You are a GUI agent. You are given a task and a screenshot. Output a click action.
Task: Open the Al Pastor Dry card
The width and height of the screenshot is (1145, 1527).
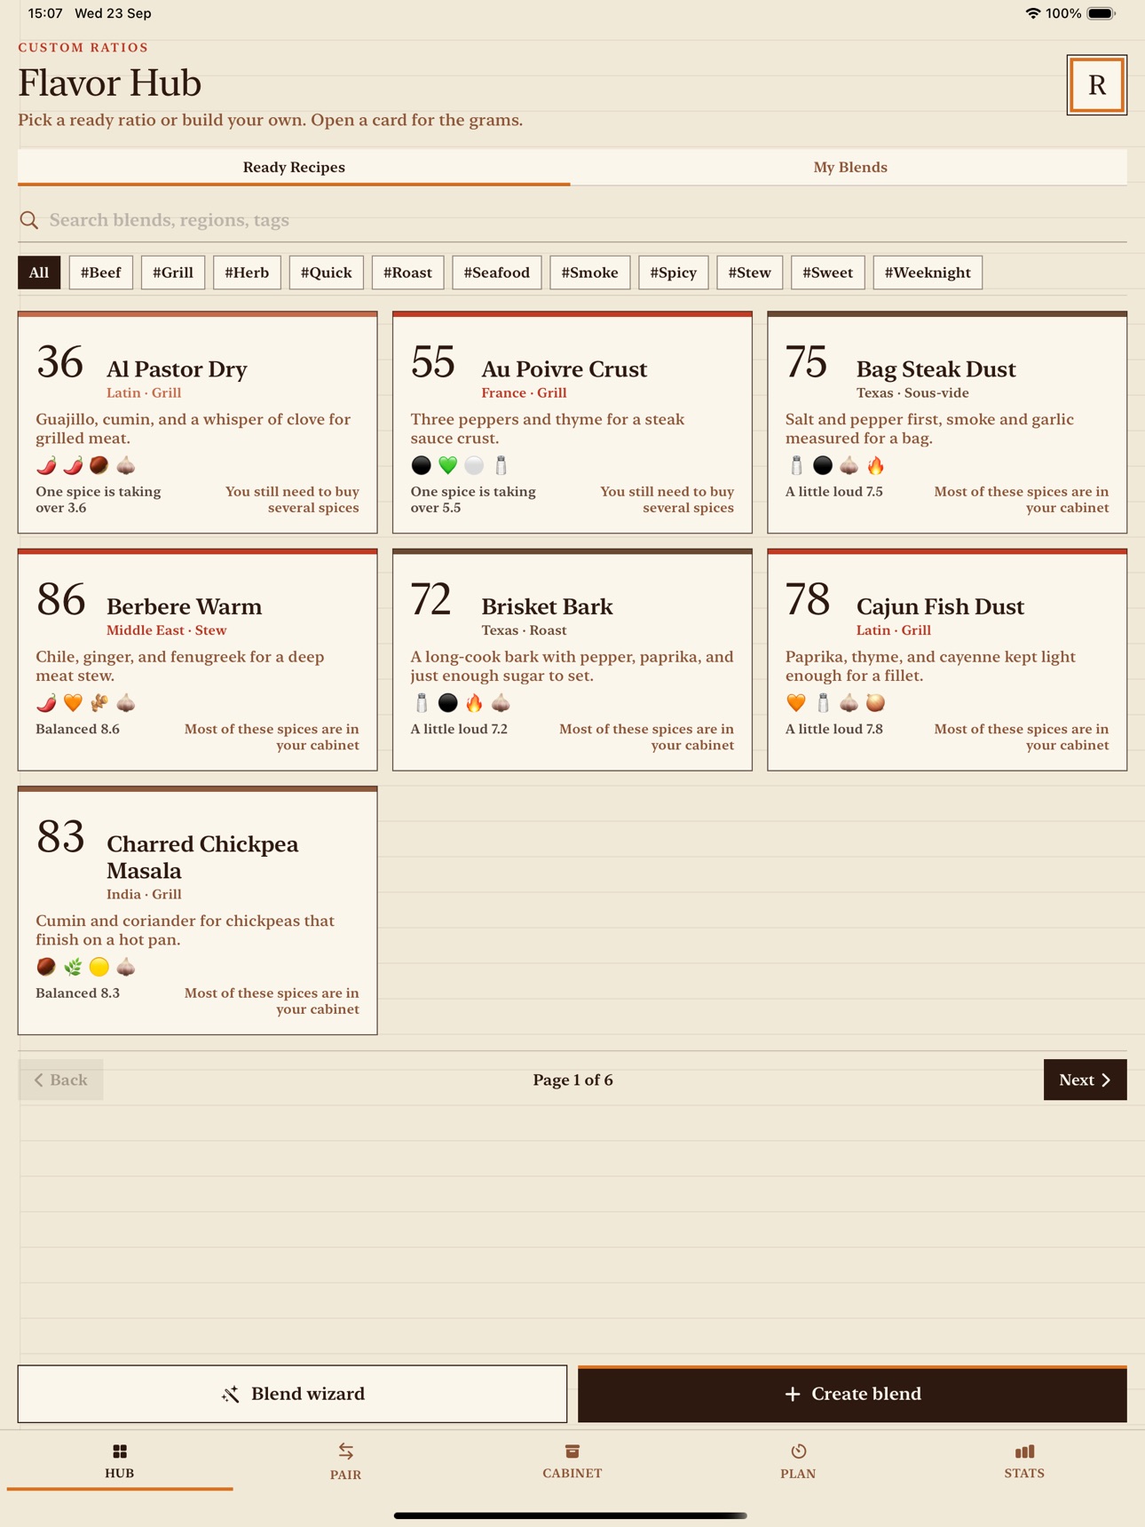tap(197, 423)
